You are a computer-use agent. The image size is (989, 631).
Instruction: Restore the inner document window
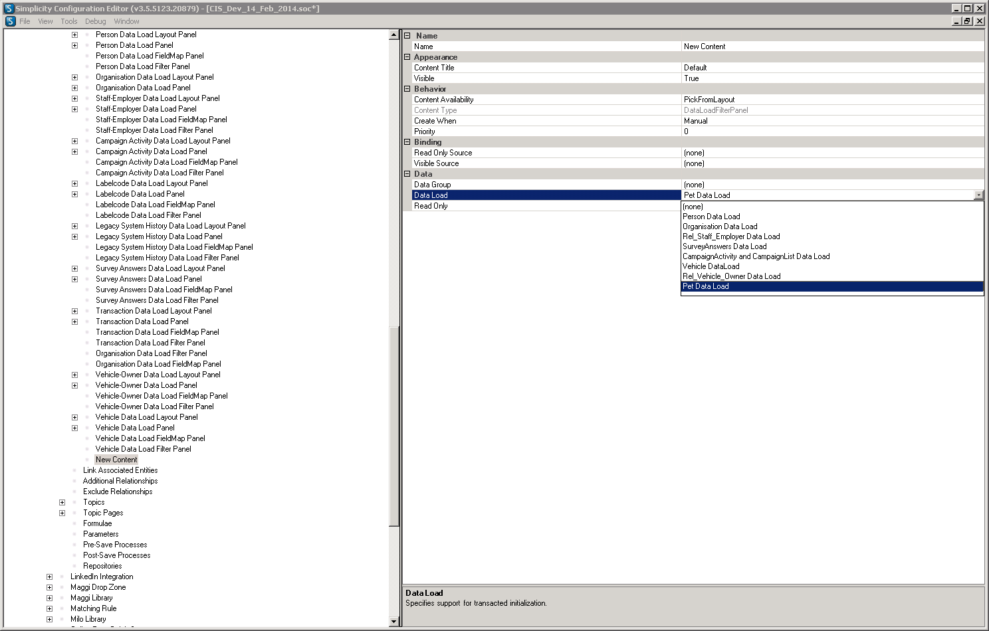pyautogui.click(x=968, y=21)
